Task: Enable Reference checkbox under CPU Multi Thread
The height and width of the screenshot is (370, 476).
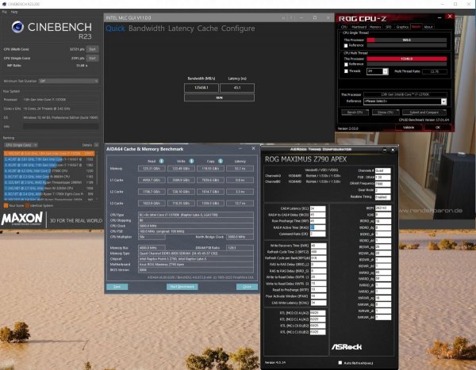Action: [346, 65]
